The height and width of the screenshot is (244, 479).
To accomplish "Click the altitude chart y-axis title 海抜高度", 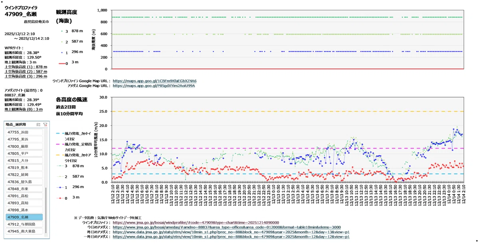I will tap(93, 40).
